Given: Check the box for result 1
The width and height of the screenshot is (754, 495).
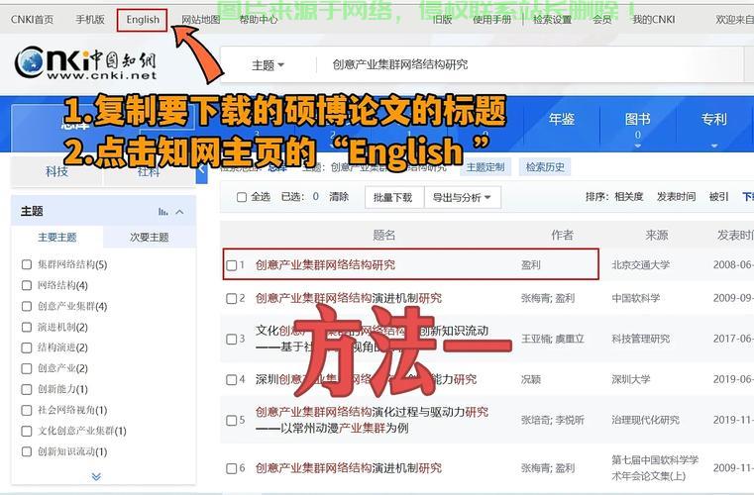Looking at the screenshot, I should tap(231, 264).
